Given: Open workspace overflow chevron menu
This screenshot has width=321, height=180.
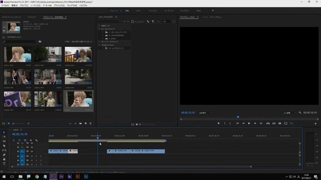Looking at the screenshot, I should (213, 10).
